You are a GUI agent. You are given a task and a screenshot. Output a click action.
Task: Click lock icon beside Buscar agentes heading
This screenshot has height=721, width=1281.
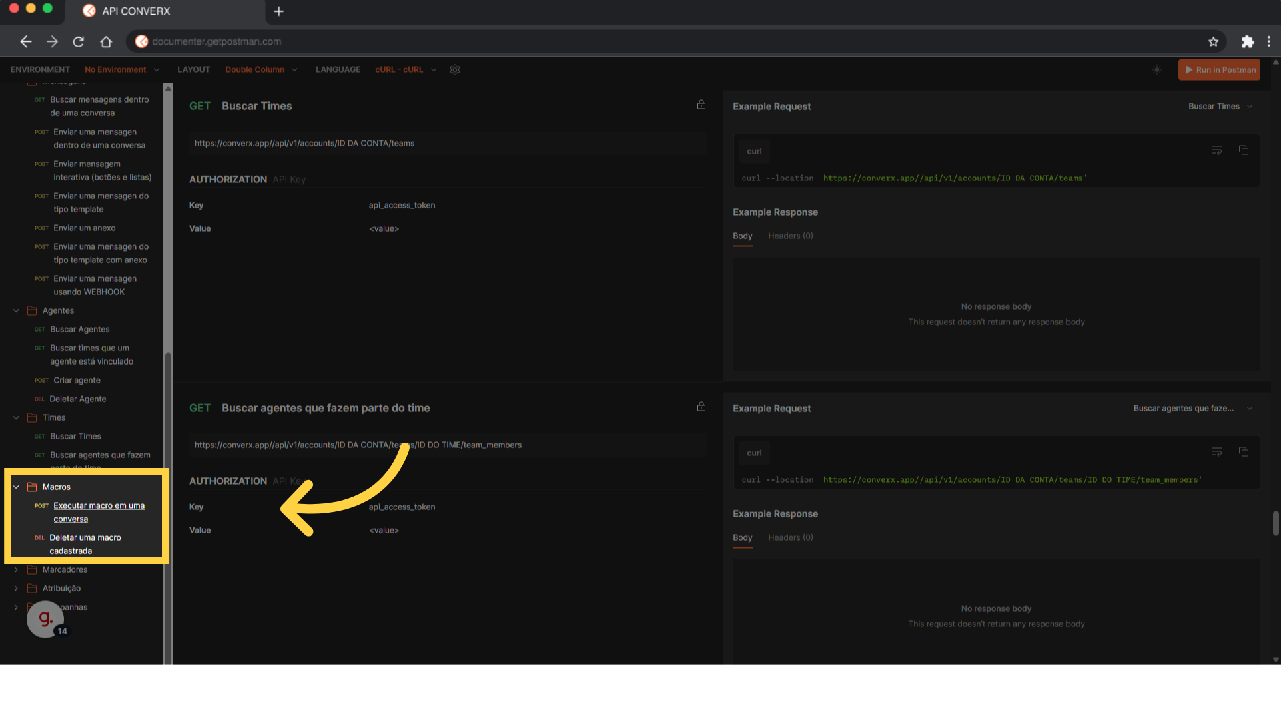701,407
